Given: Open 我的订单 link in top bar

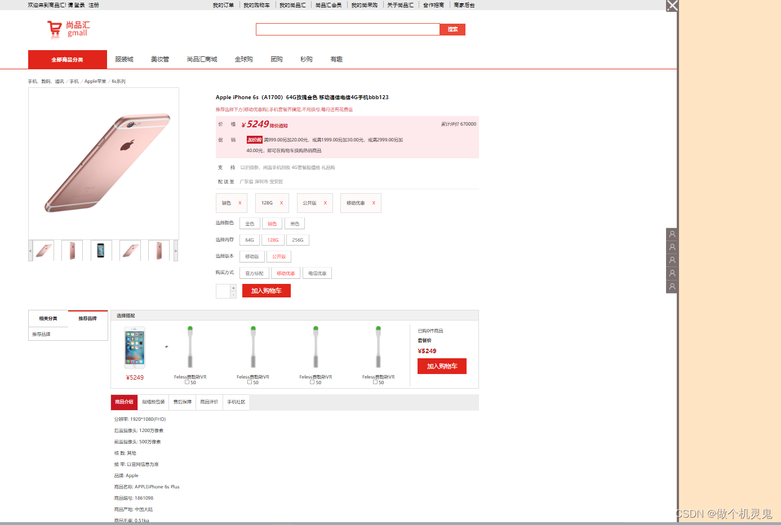Looking at the screenshot, I should coord(223,5).
